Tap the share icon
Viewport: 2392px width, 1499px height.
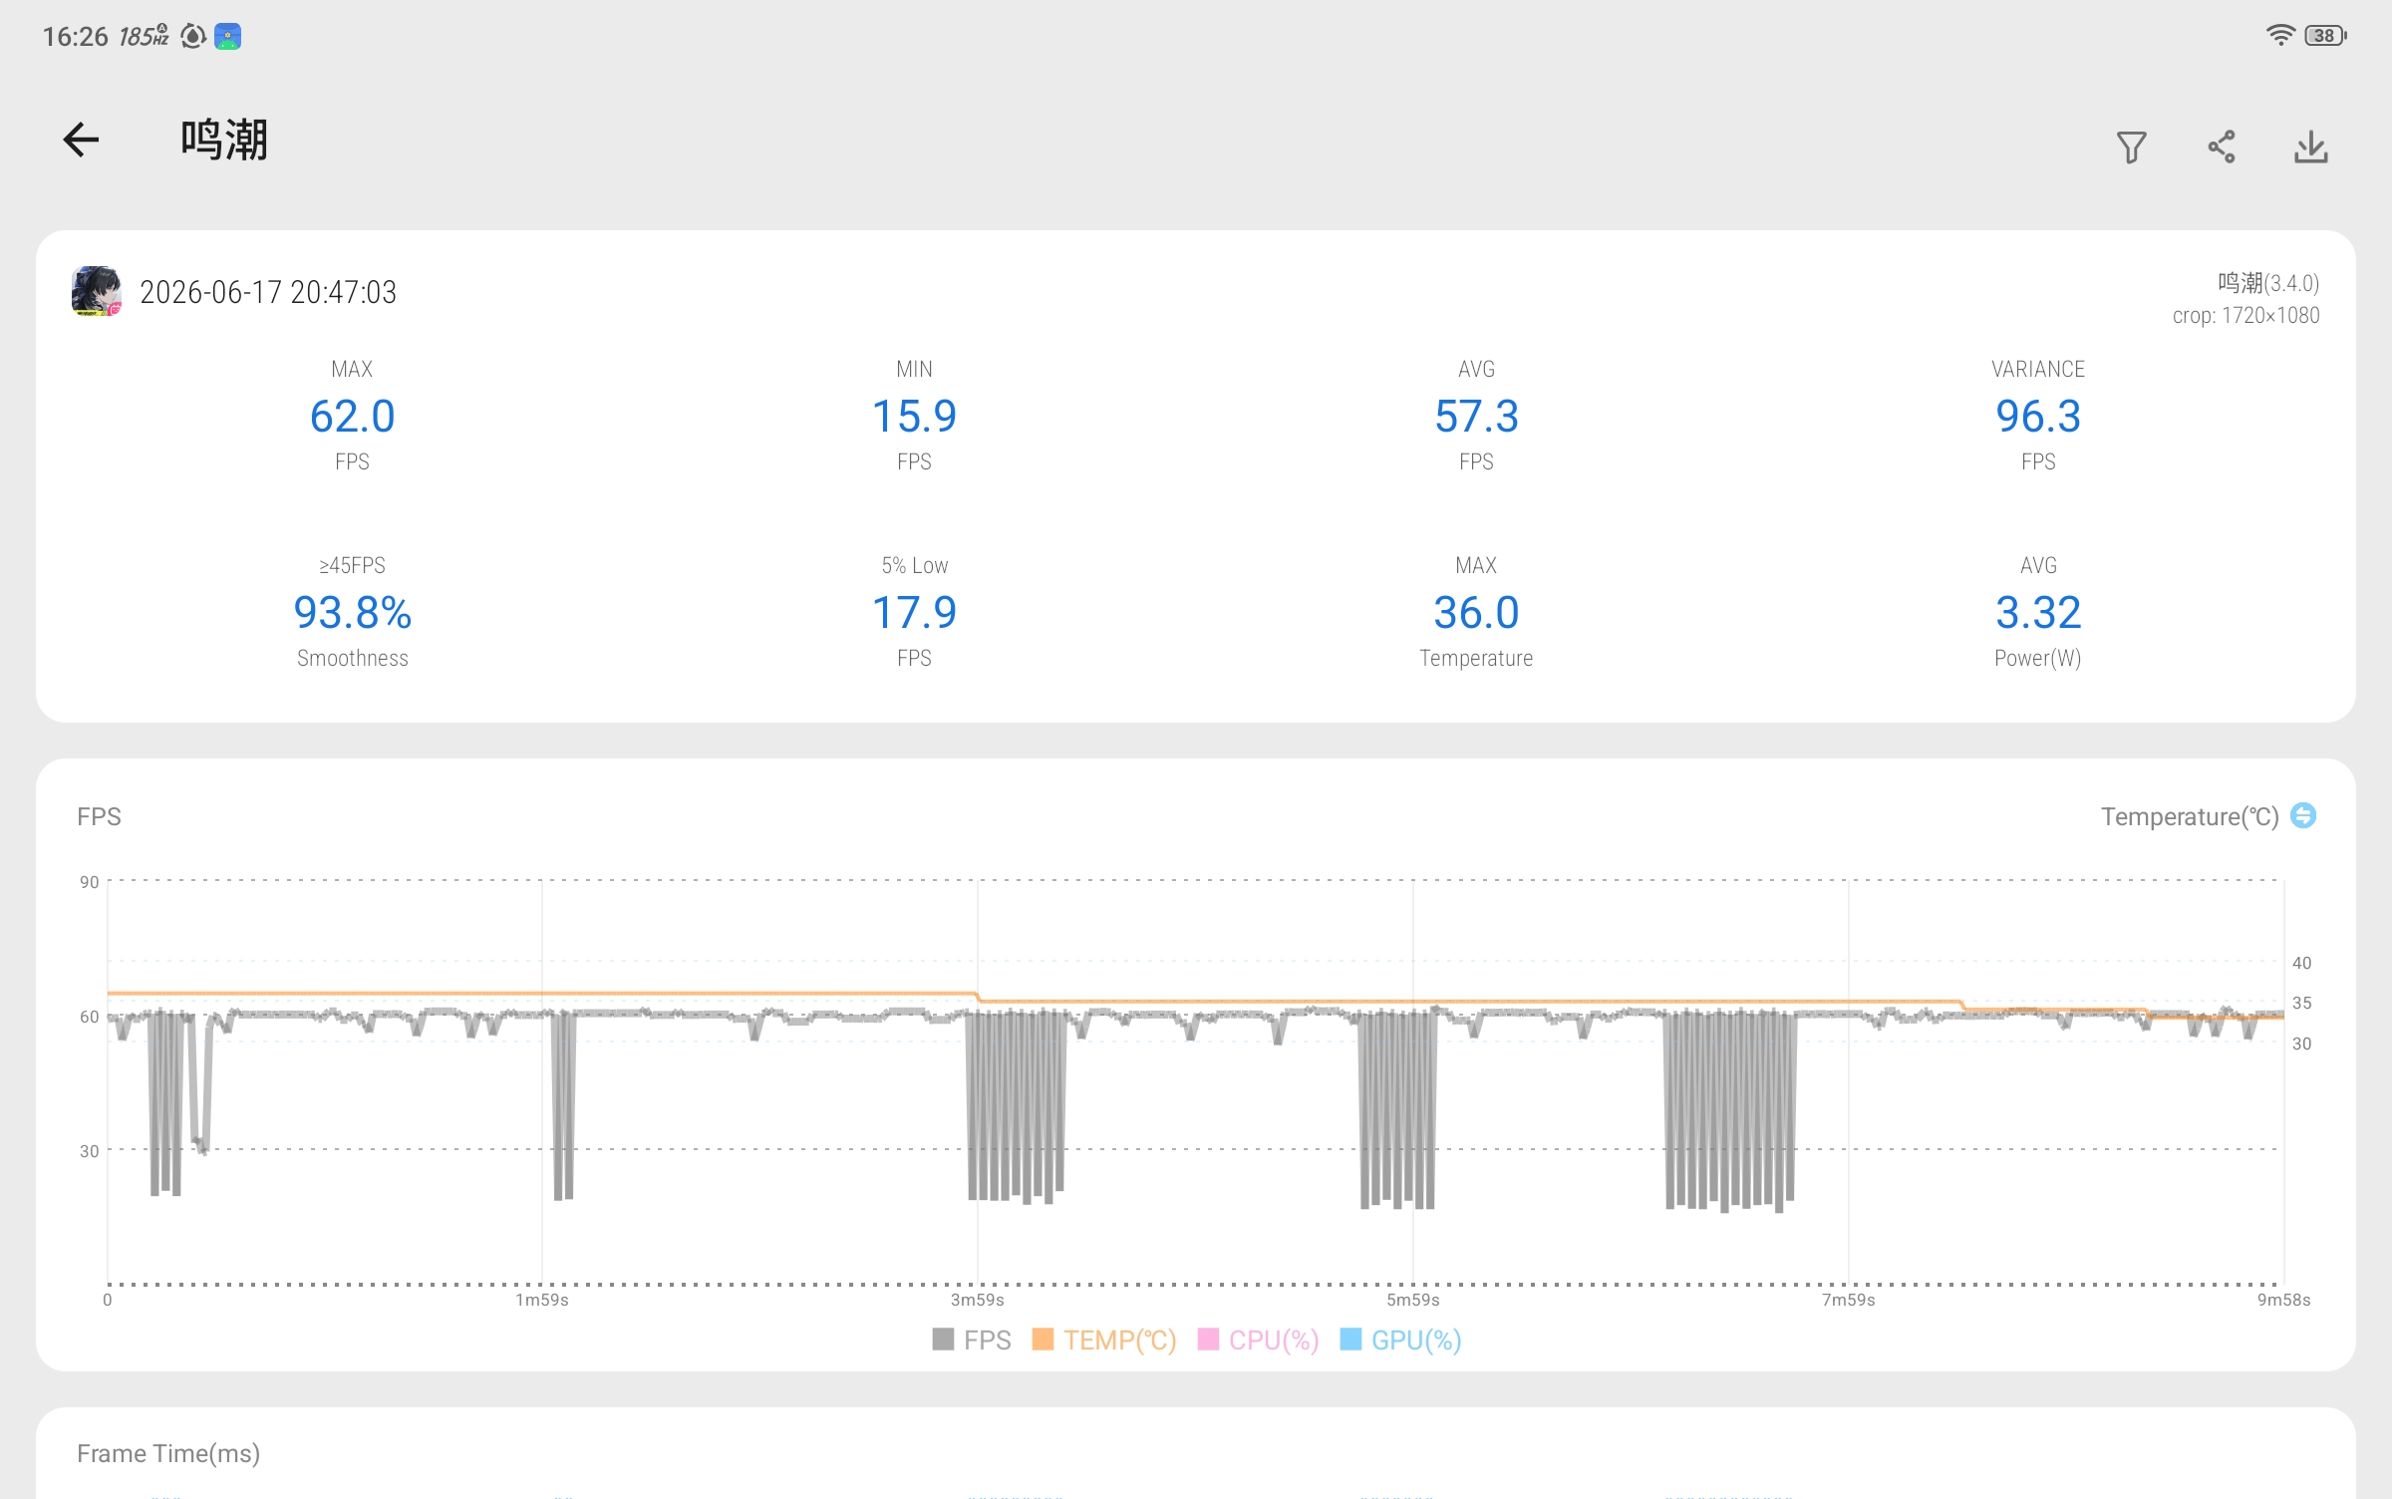2221,148
